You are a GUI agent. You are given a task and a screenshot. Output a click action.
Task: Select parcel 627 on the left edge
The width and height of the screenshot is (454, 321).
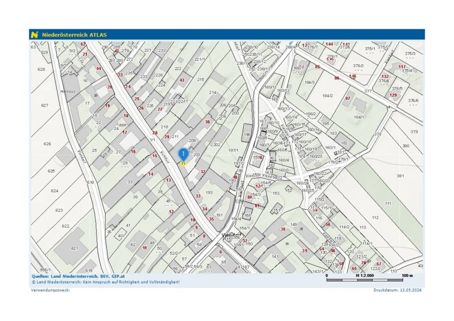(45, 105)
